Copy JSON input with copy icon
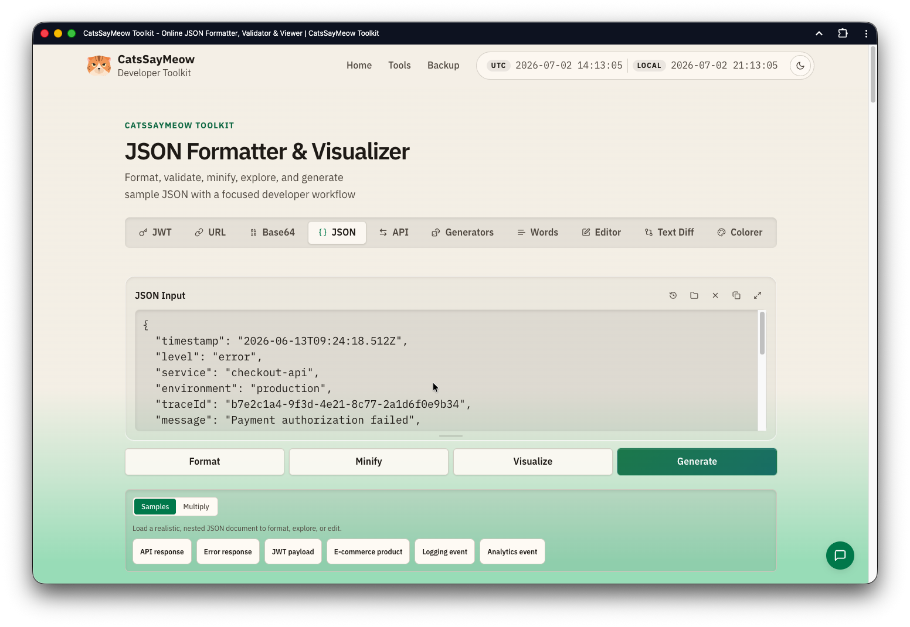Viewport: 910px width, 627px height. 736,295
